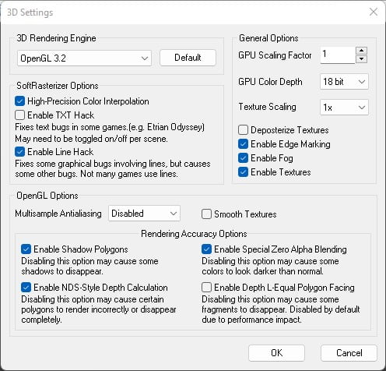Click the GPU Scaling Factor input field
Screen dimensions: 386x371
point(338,55)
